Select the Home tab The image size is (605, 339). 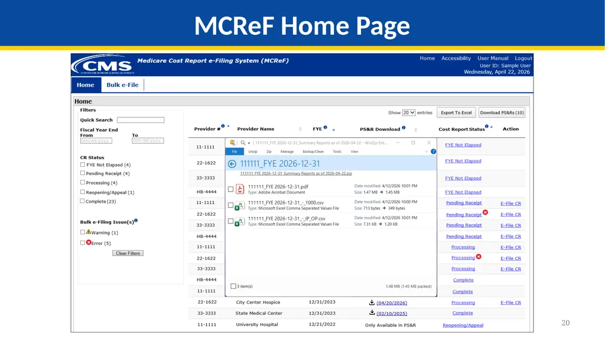coord(86,85)
